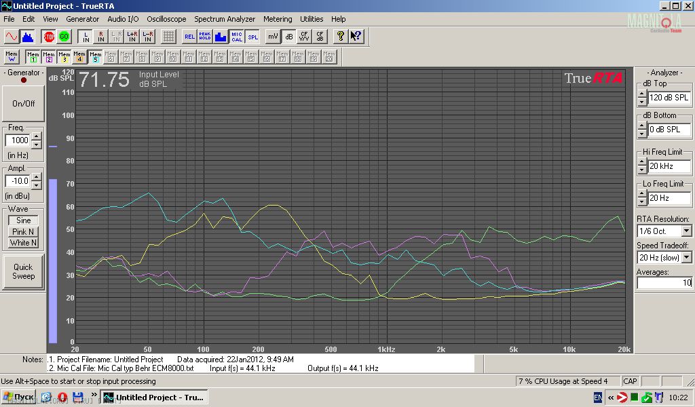
Task: Toggle the Mem 2 purple trace
Action: click(49, 56)
